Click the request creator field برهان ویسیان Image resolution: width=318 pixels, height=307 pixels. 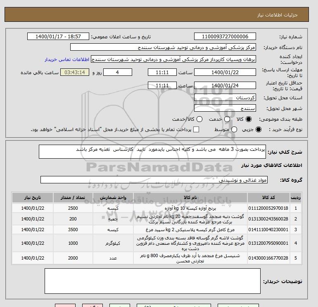click(173, 59)
